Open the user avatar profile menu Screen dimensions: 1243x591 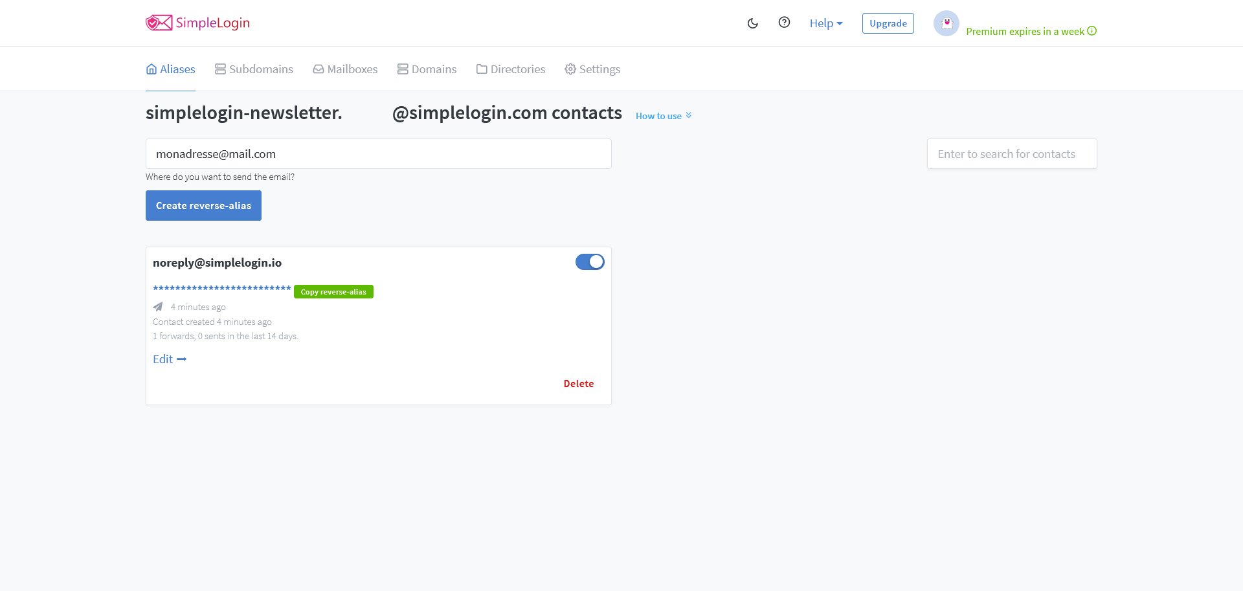946,23
